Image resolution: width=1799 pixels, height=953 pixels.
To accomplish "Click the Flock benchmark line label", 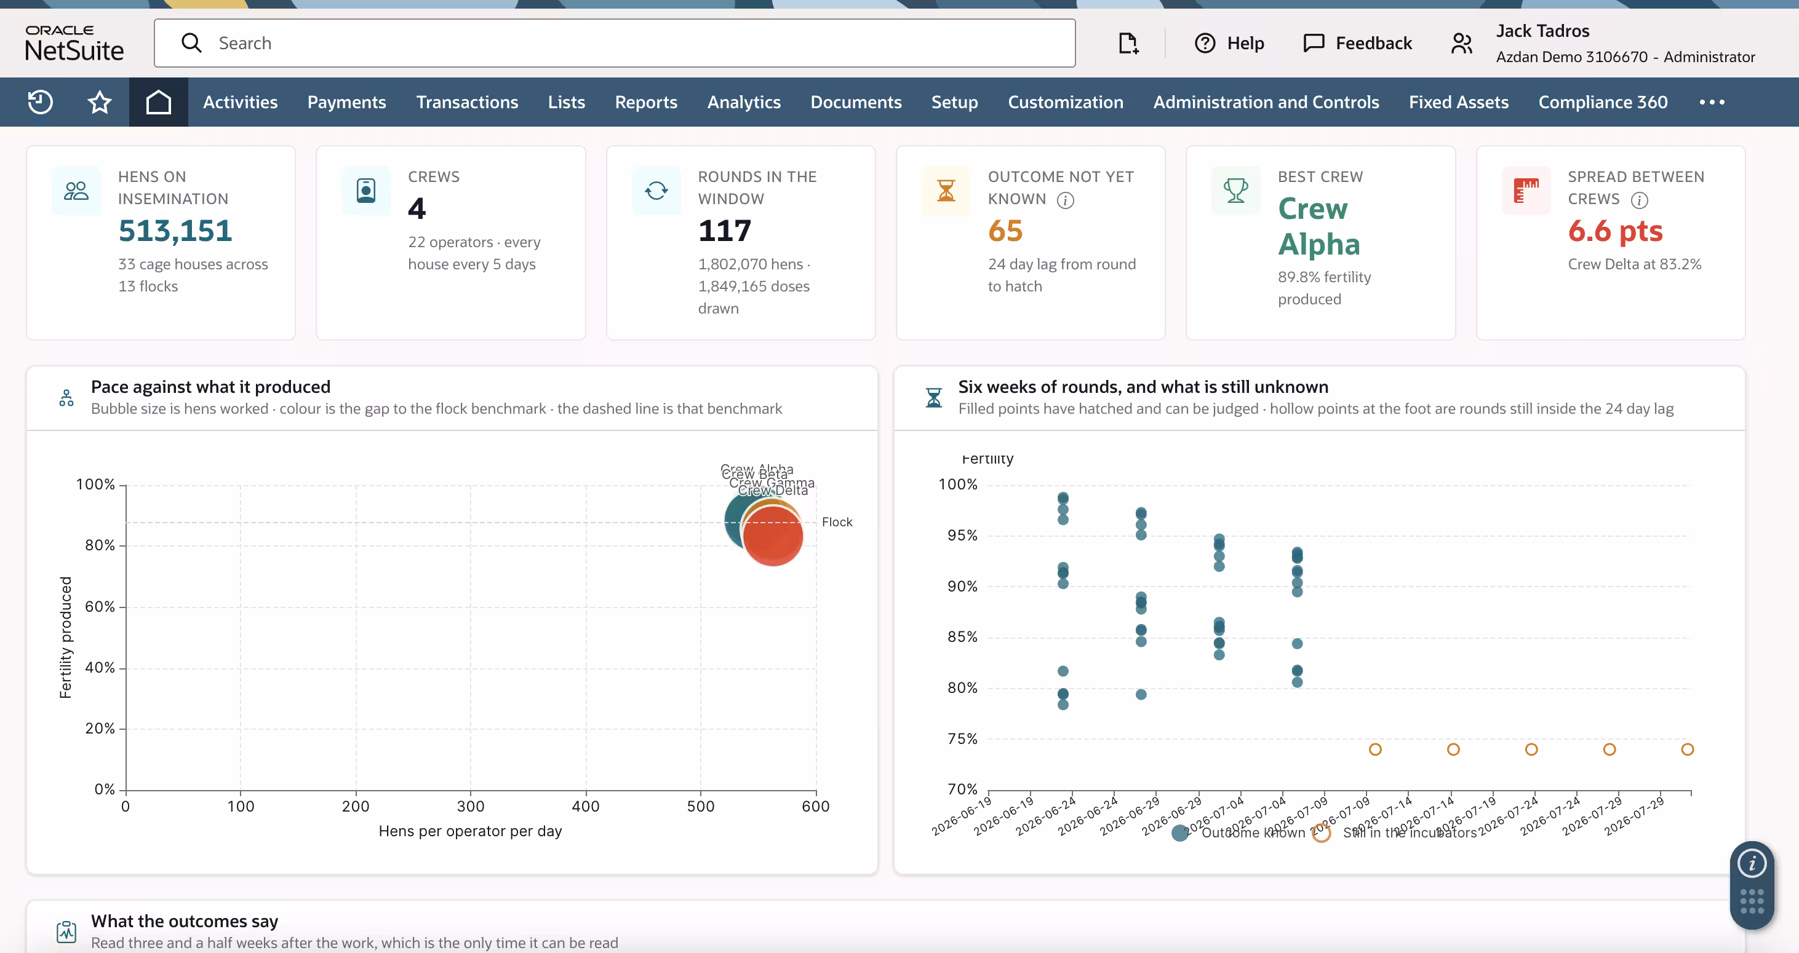I will coord(837,522).
